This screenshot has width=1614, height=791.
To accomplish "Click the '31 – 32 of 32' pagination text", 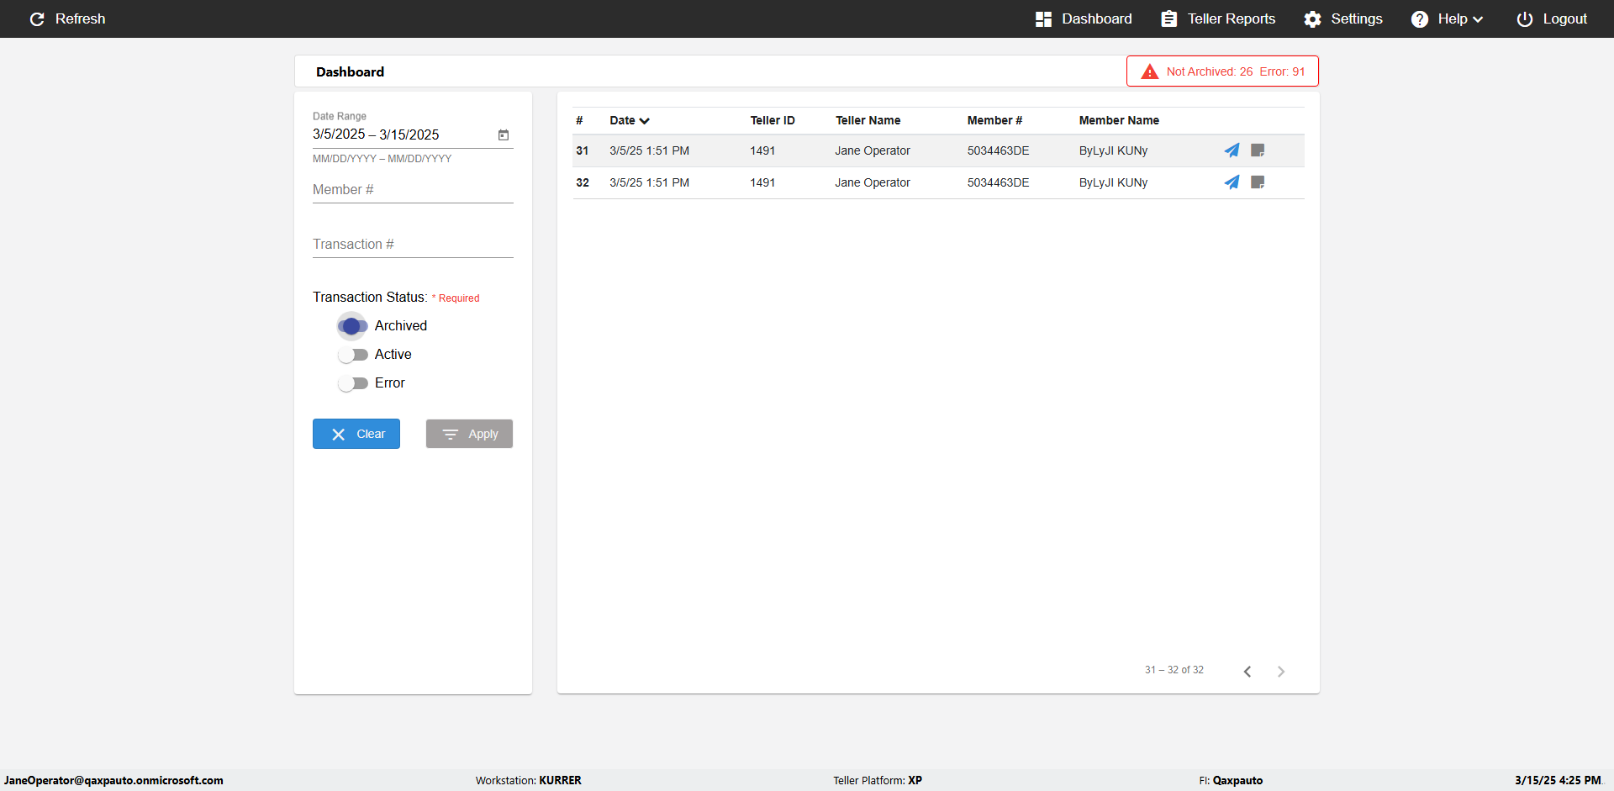I will pyautogui.click(x=1174, y=670).
